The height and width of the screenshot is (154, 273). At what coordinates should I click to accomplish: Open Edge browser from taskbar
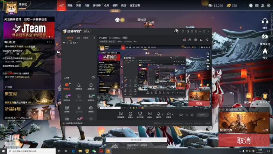coord(73,151)
